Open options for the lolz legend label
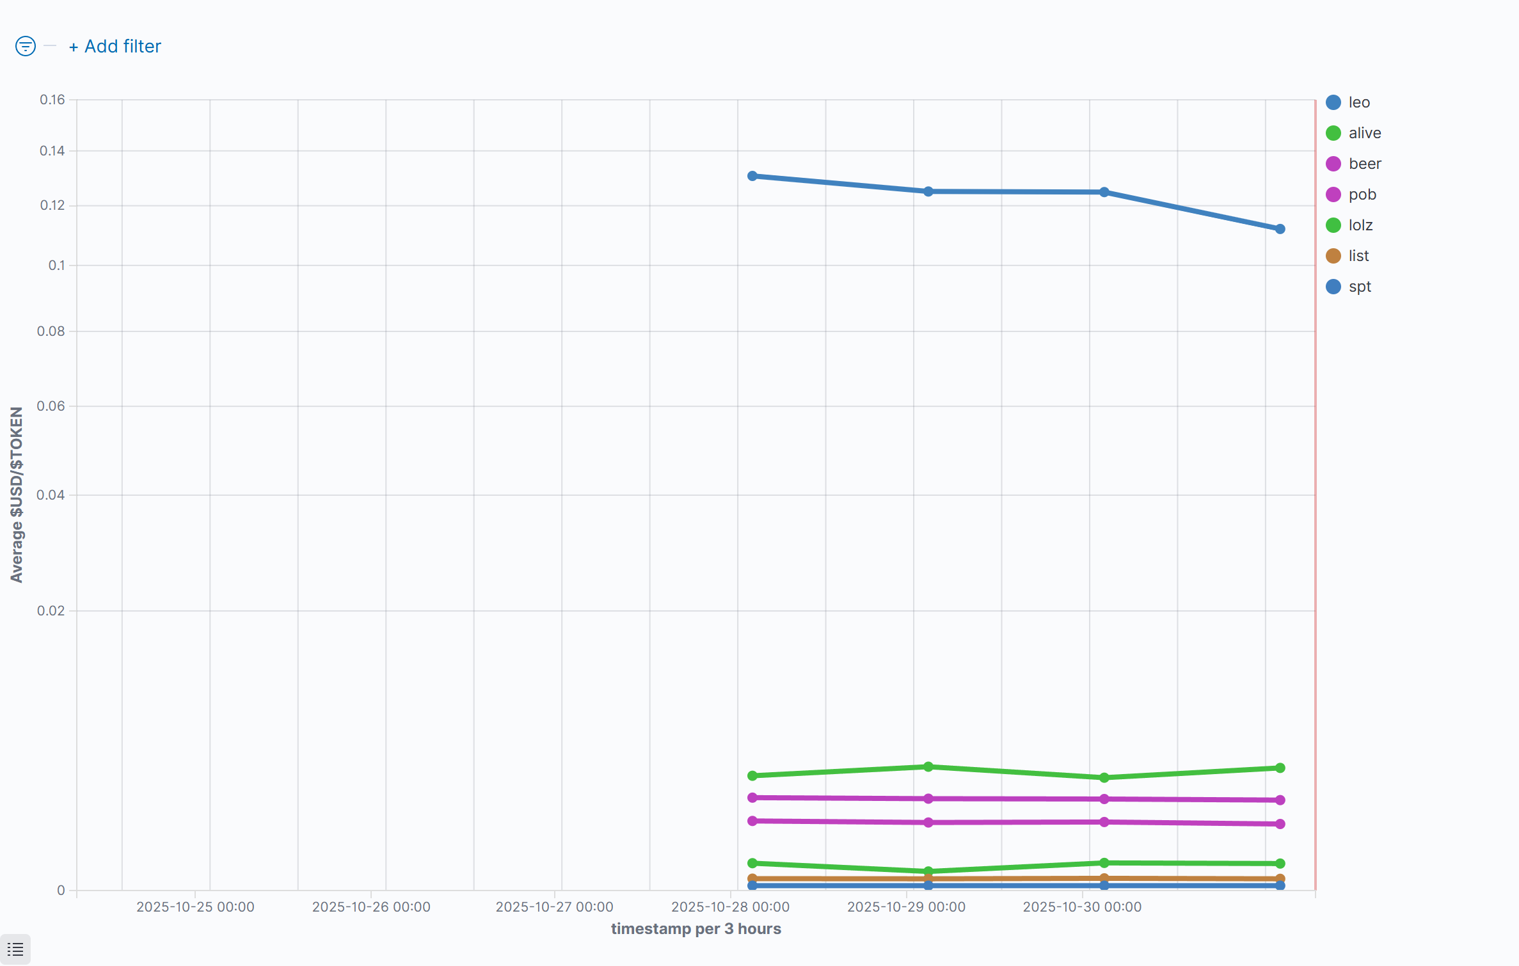The image size is (1519, 966). pyautogui.click(x=1360, y=225)
